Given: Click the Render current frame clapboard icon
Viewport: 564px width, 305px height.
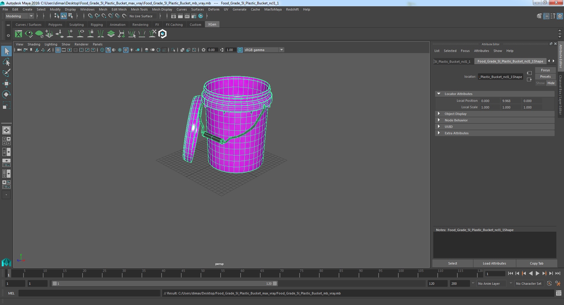Looking at the screenshot, I should click(x=180, y=16).
